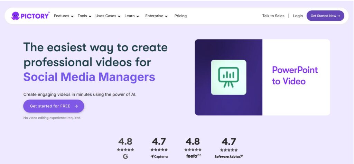Screen dimensions: 354x164
Task: Expand the Enterprise dropdown chevron
Action: click(166, 16)
